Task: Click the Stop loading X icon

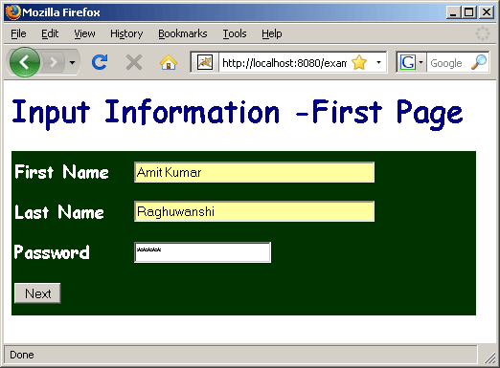Action: pos(134,62)
